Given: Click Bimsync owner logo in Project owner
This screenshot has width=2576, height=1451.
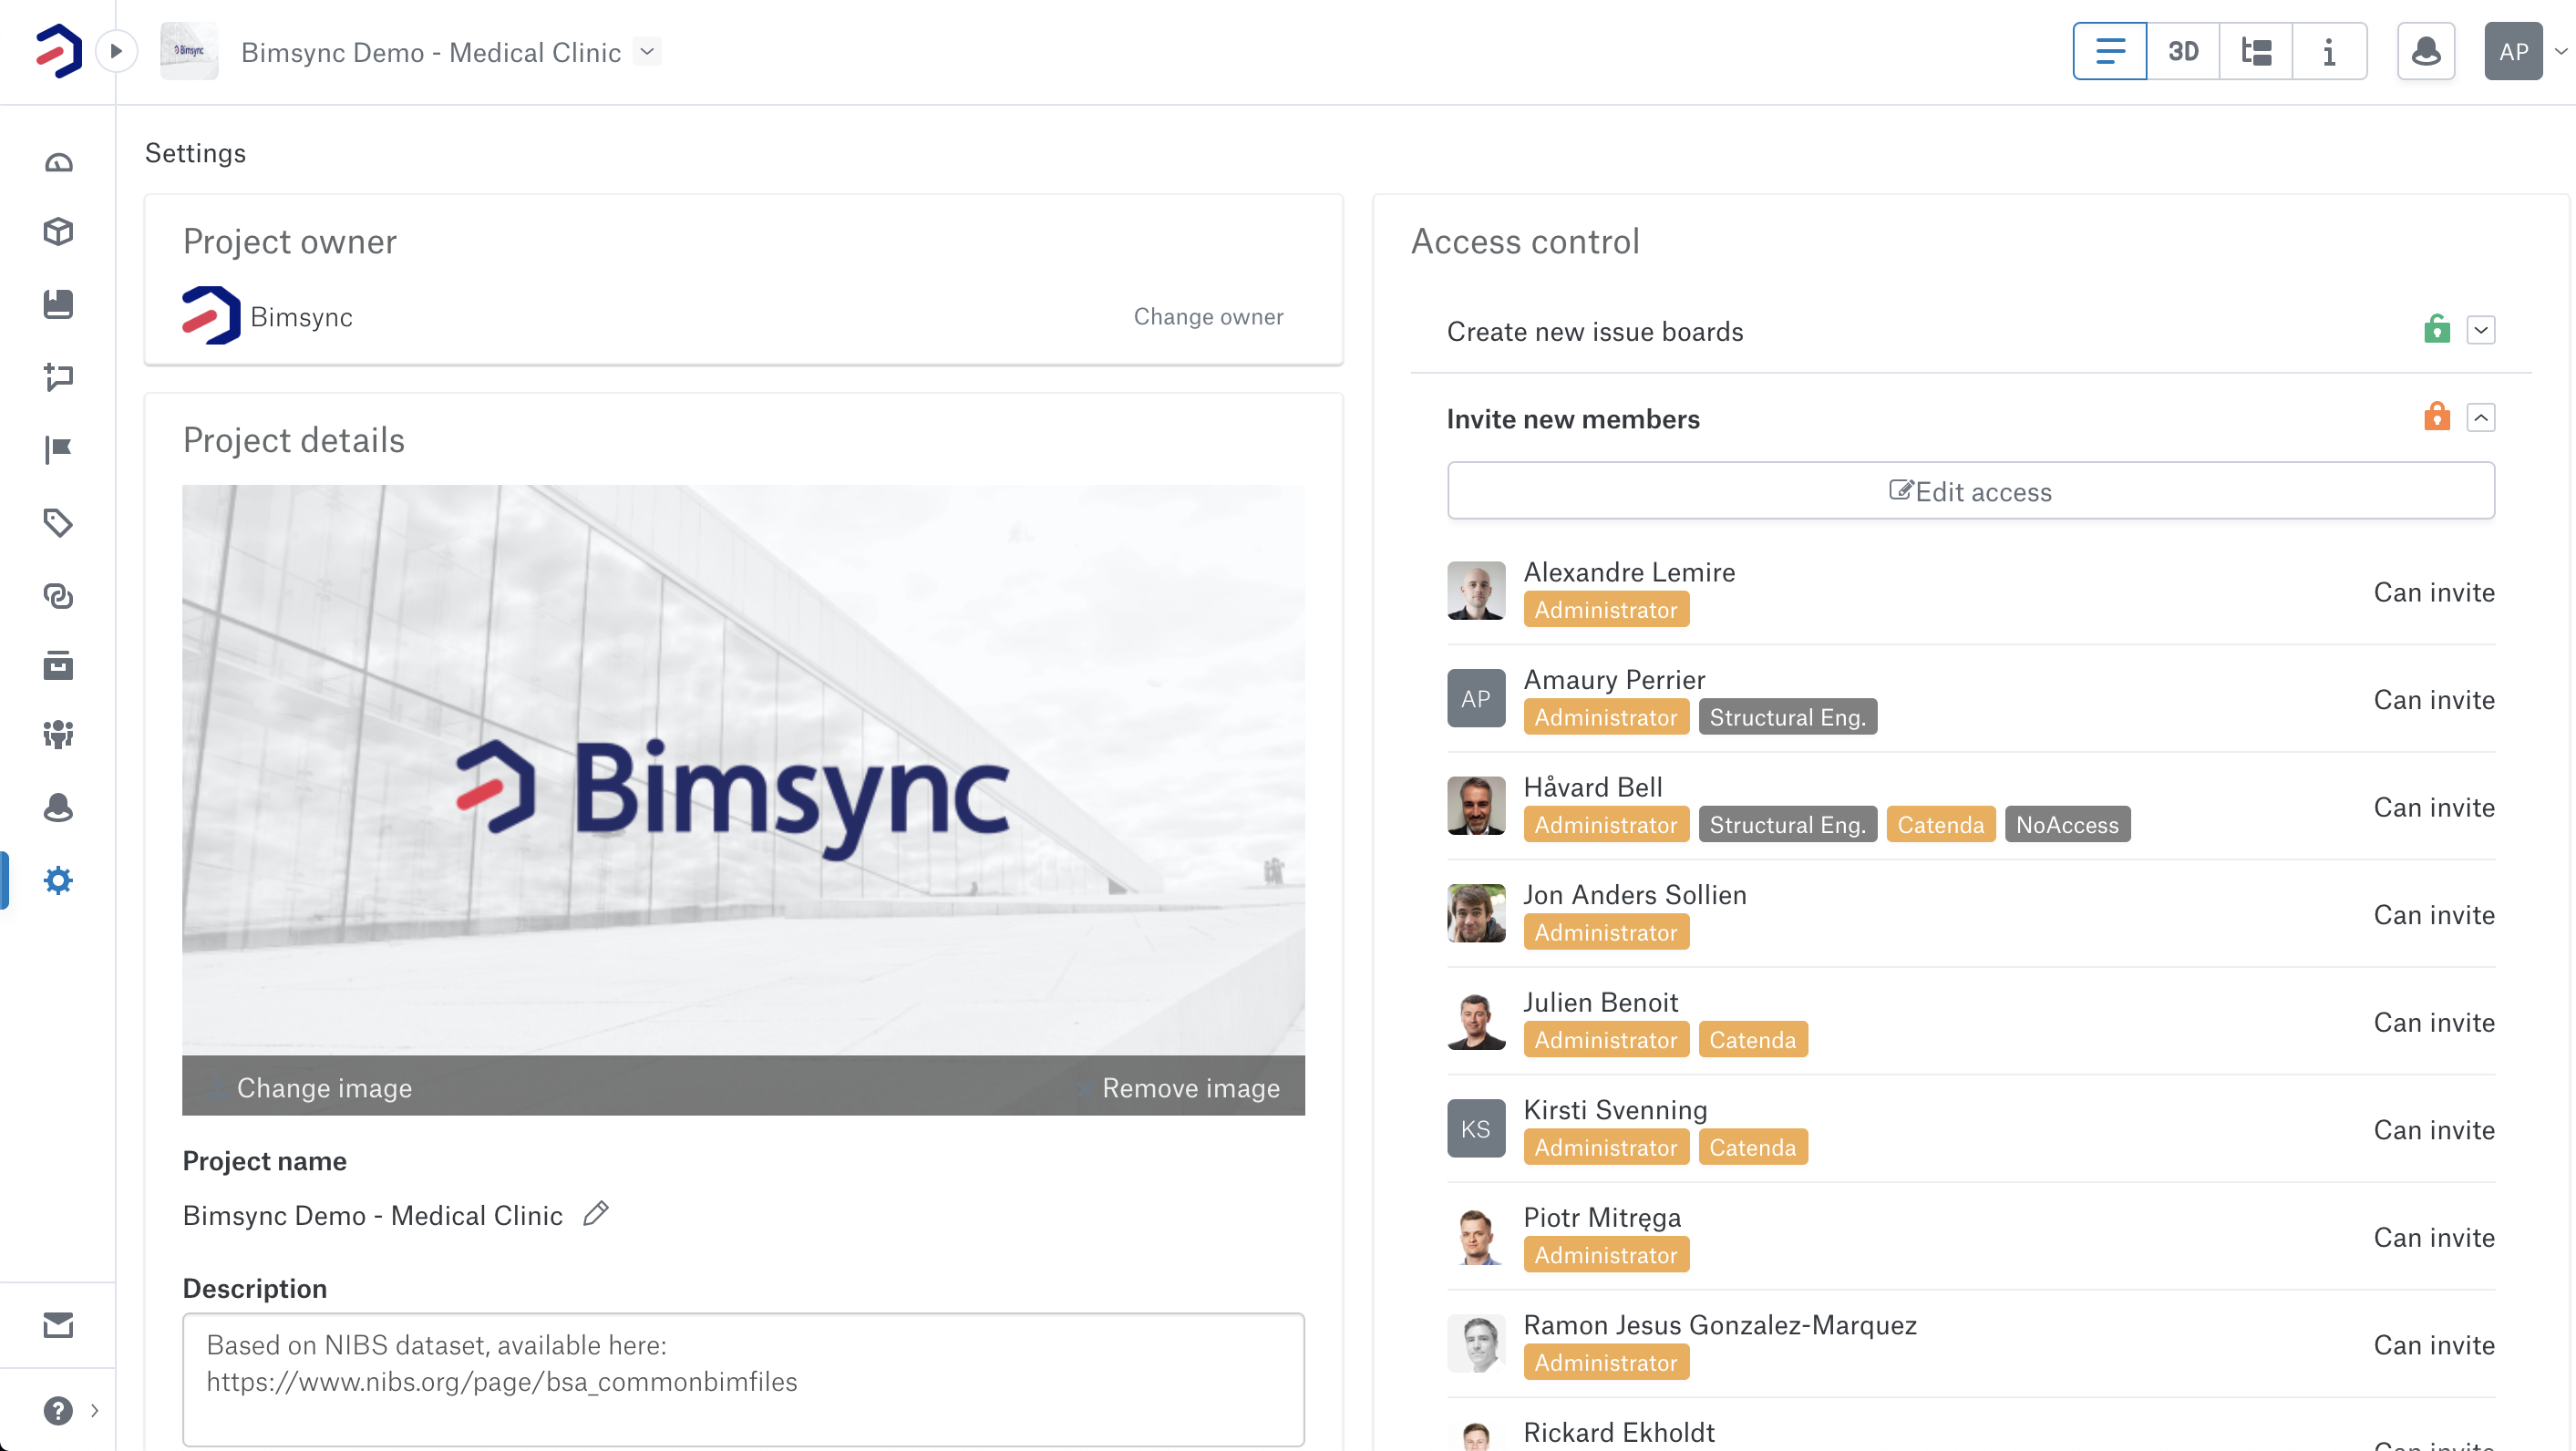Looking at the screenshot, I should (211, 316).
